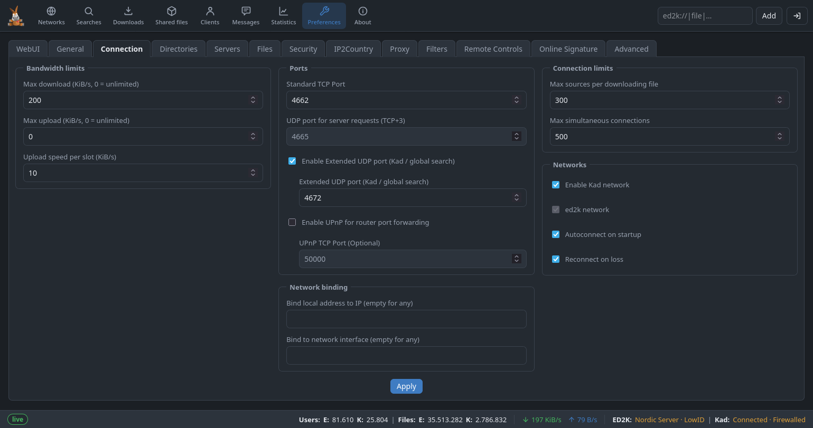Enable UPnP for router port forwarding
The width and height of the screenshot is (813, 428).
(292, 222)
